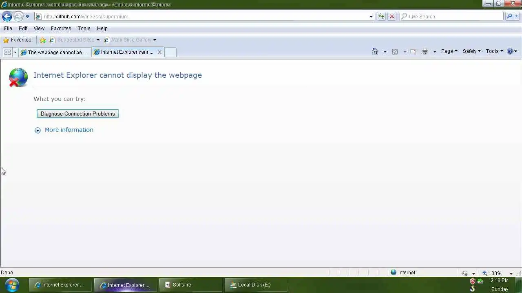The width and height of the screenshot is (522, 293).
Task: Open the View menu
Action: coord(39,28)
